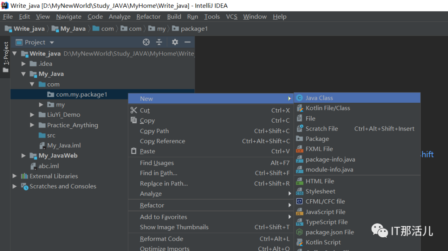The width and height of the screenshot is (448, 251).
Task: Click the package.json File icon
Action: 299,232
